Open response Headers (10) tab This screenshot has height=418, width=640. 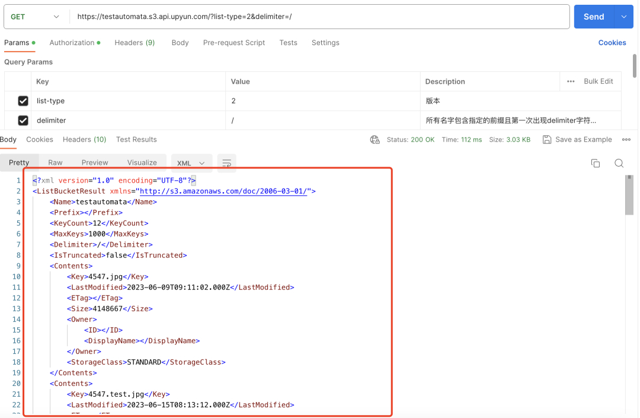[x=85, y=139]
